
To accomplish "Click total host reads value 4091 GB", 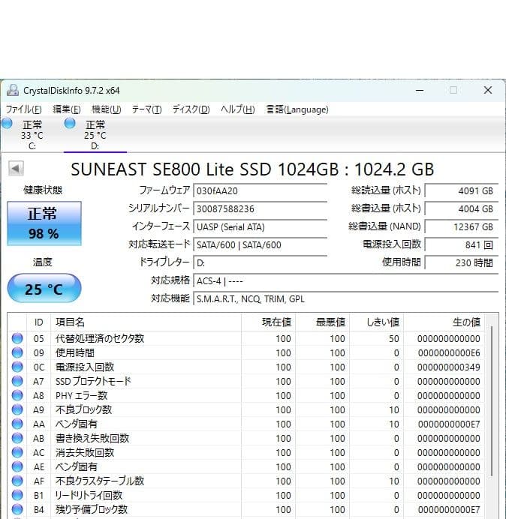I will click(462, 191).
